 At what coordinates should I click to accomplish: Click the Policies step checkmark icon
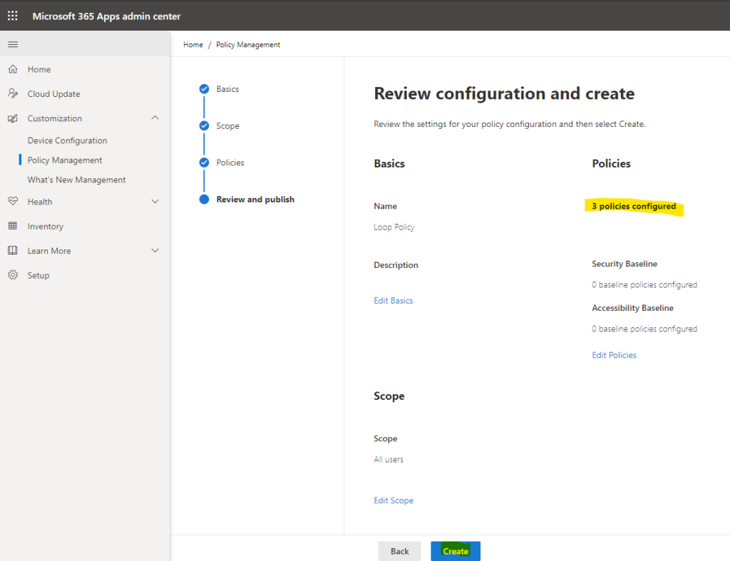204,163
